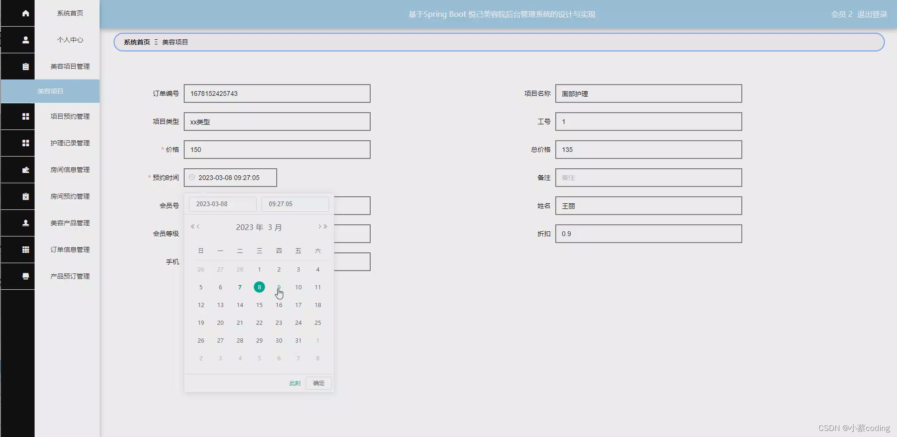Select March 19 in calendar

(x=201, y=322)
